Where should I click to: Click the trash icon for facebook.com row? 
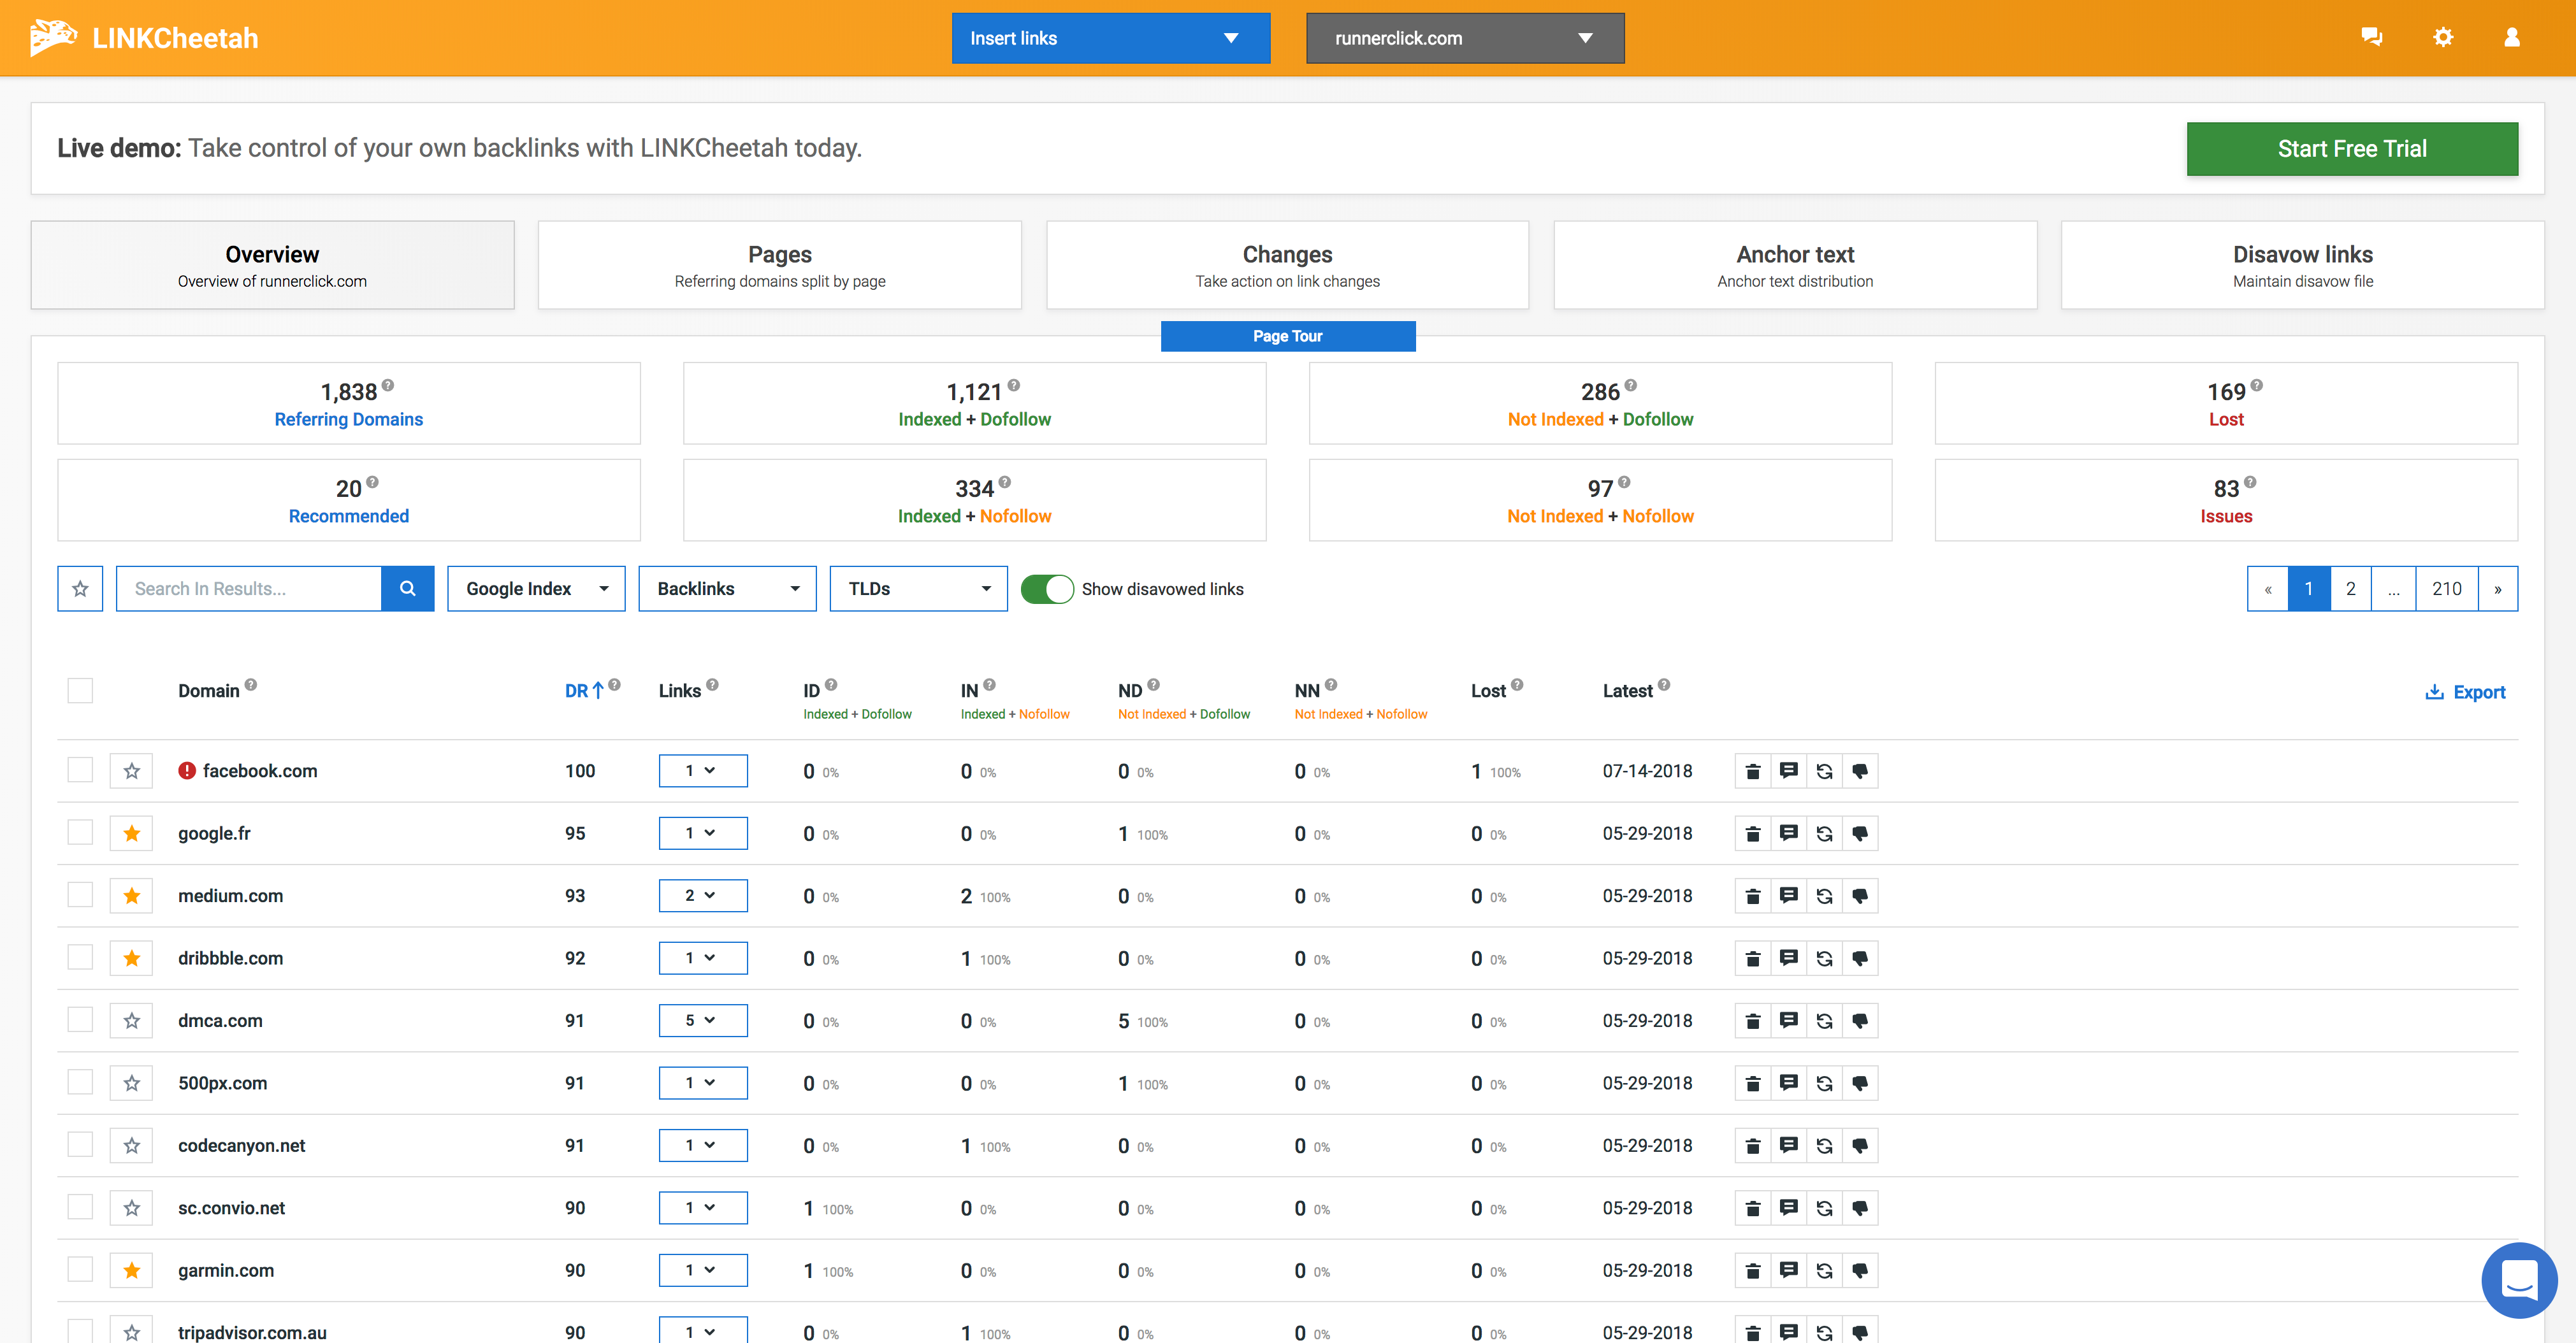click(1752, 771)
